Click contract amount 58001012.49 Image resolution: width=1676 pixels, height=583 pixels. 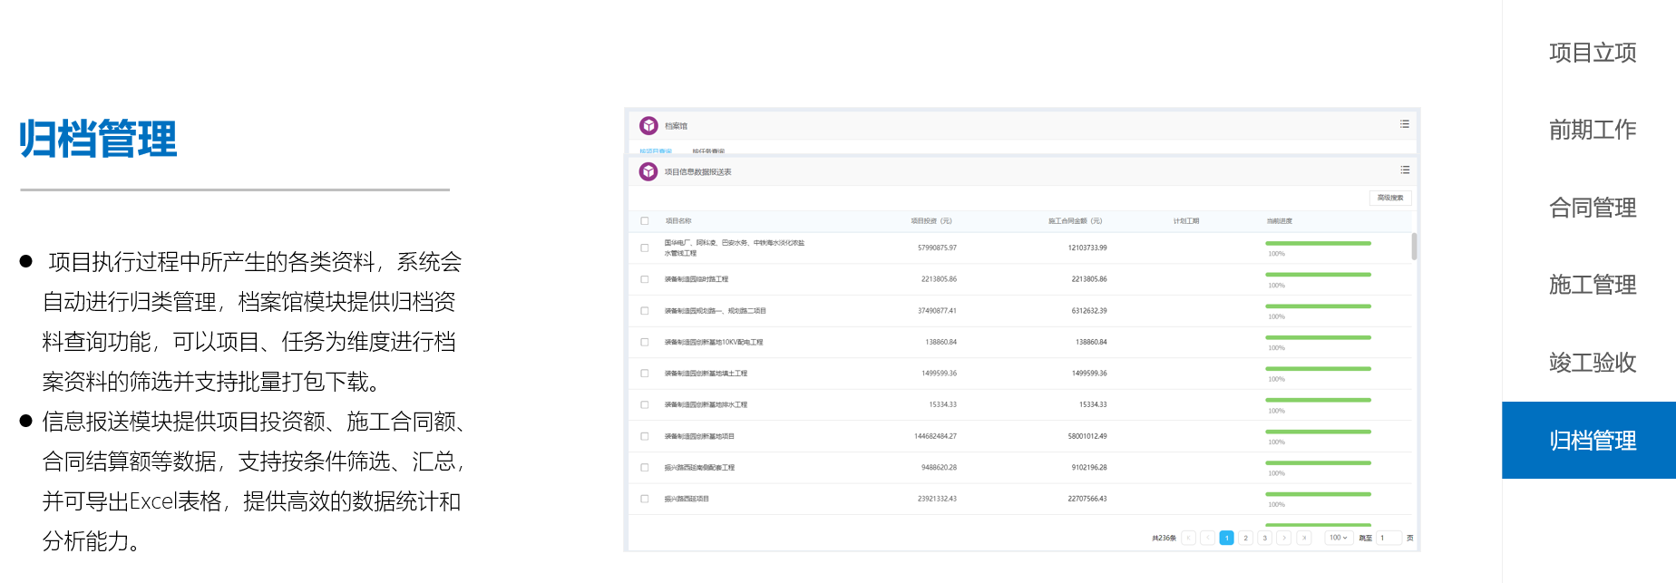(x=1086, y=436)
